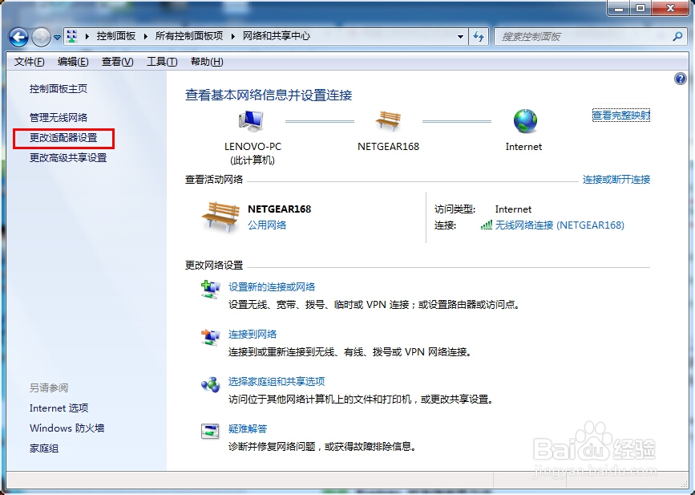Click inside the 搜索控制面板 search box

[x=577, y=36]
